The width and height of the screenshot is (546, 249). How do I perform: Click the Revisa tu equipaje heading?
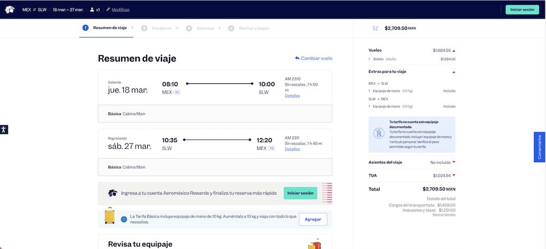click(140, 244)
